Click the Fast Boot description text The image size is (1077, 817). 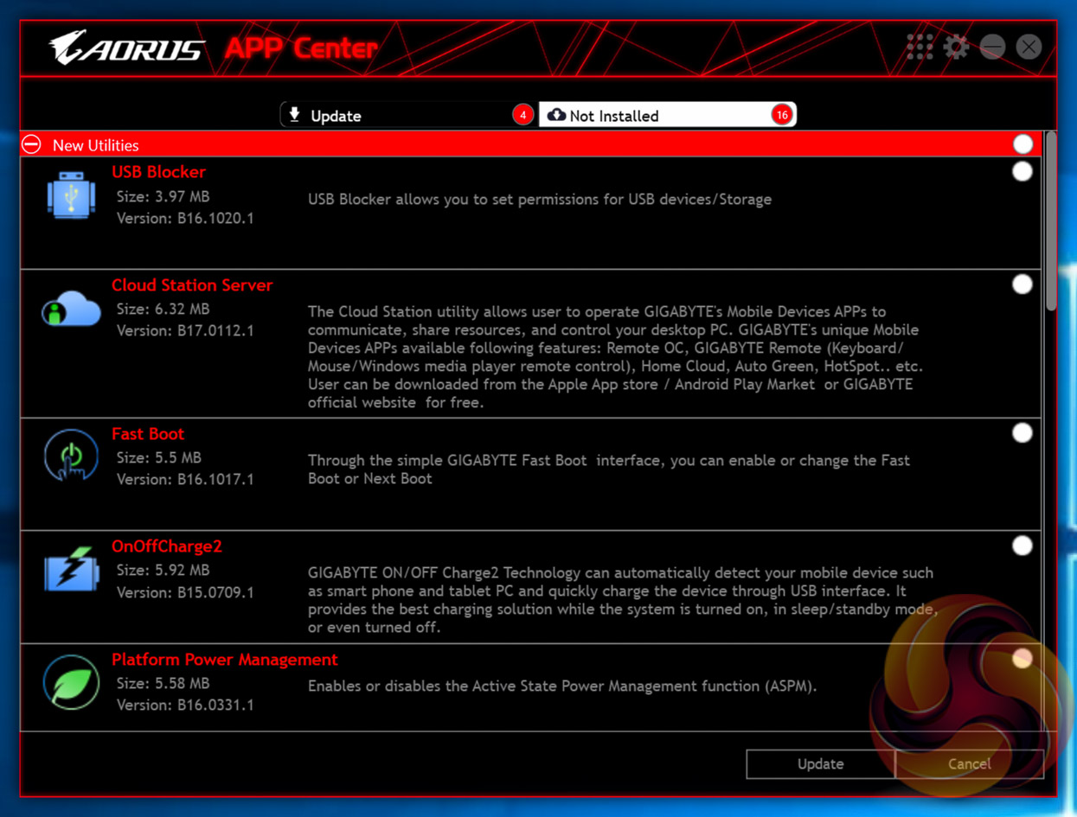pyautogui.click(x=609, y=469)
